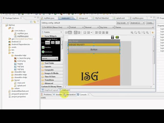Open the Normal dock mode dropdown
The width and height of the screenshot is (164, 123).
pyautogui.click(x=92, y=27)
